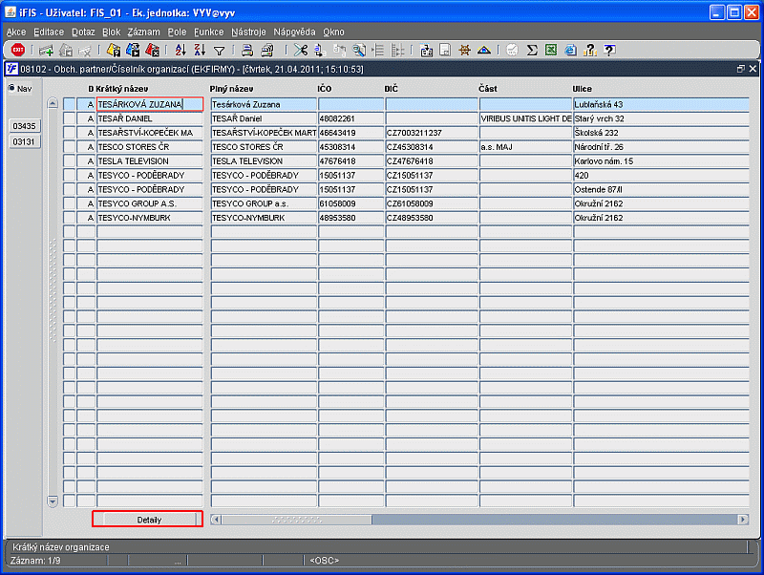Click the Karlovo nám. 15 cell

(x=661, y=160)
